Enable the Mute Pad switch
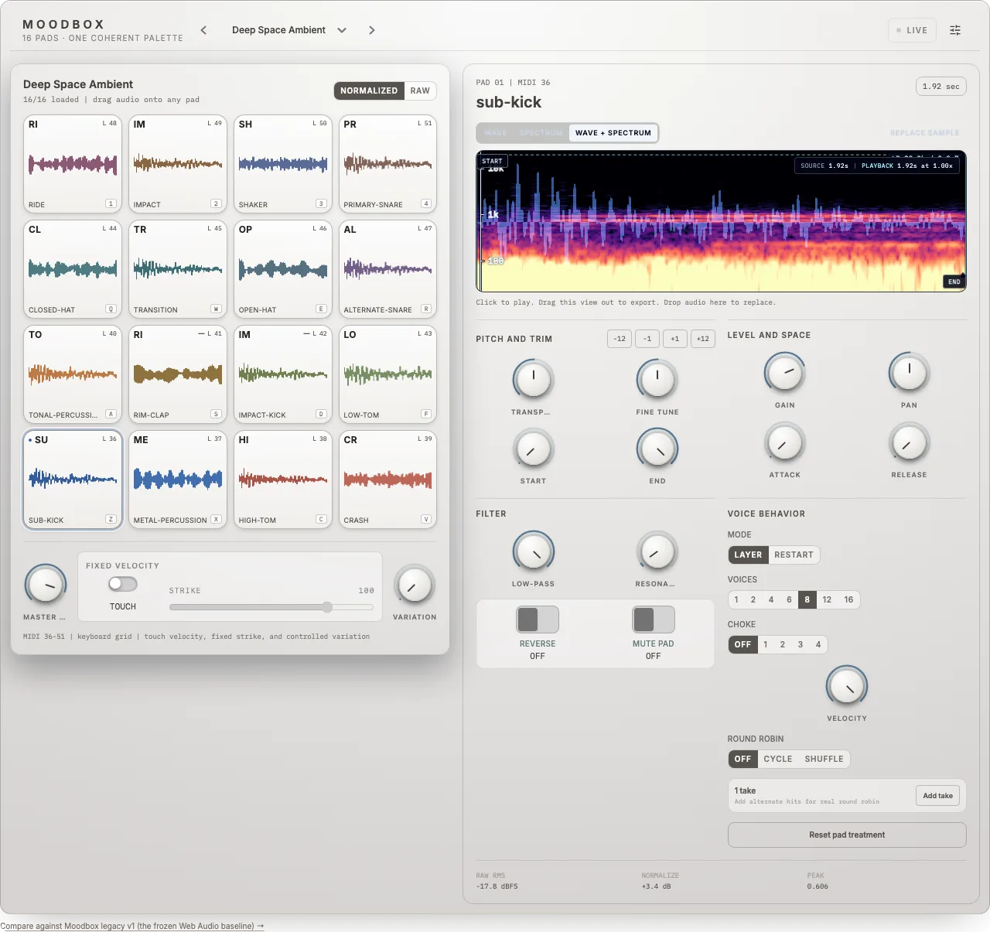The width and height of the screenshot is (990, 932). 654,620
